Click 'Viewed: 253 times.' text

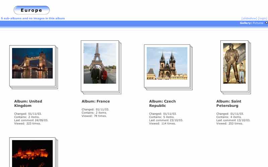[x=229, y=124]
